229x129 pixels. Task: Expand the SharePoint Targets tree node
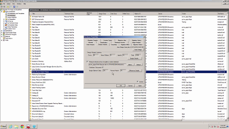2,34
